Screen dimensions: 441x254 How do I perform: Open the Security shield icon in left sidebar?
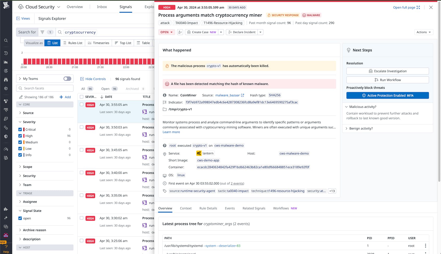pos(6,136)
